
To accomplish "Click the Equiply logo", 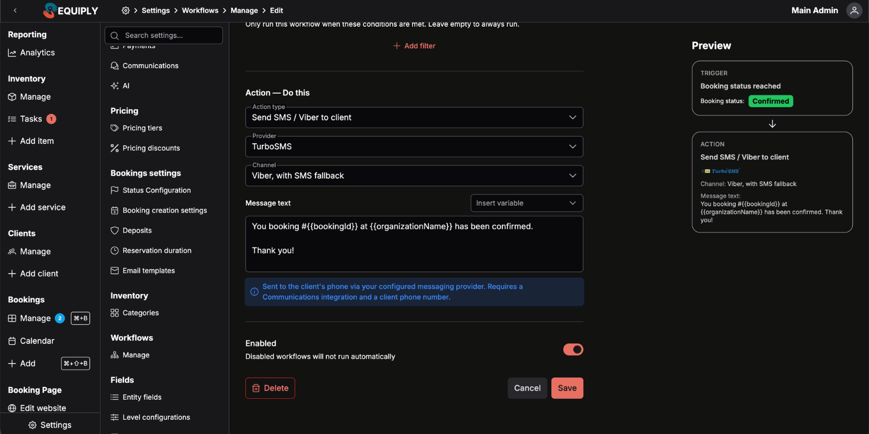I will (x=71, y=10).
